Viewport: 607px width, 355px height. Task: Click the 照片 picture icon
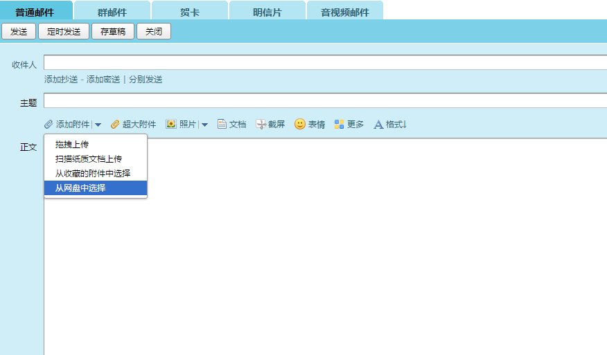tap(170, 124)
